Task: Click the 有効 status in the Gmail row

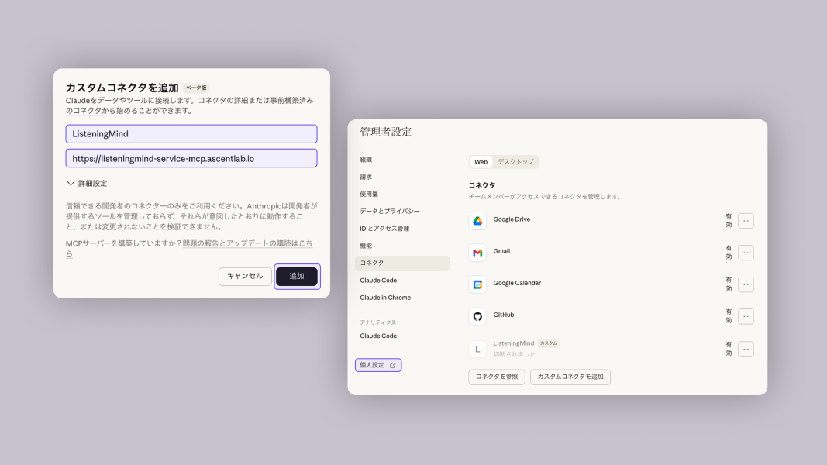Action: coord(729,252)
